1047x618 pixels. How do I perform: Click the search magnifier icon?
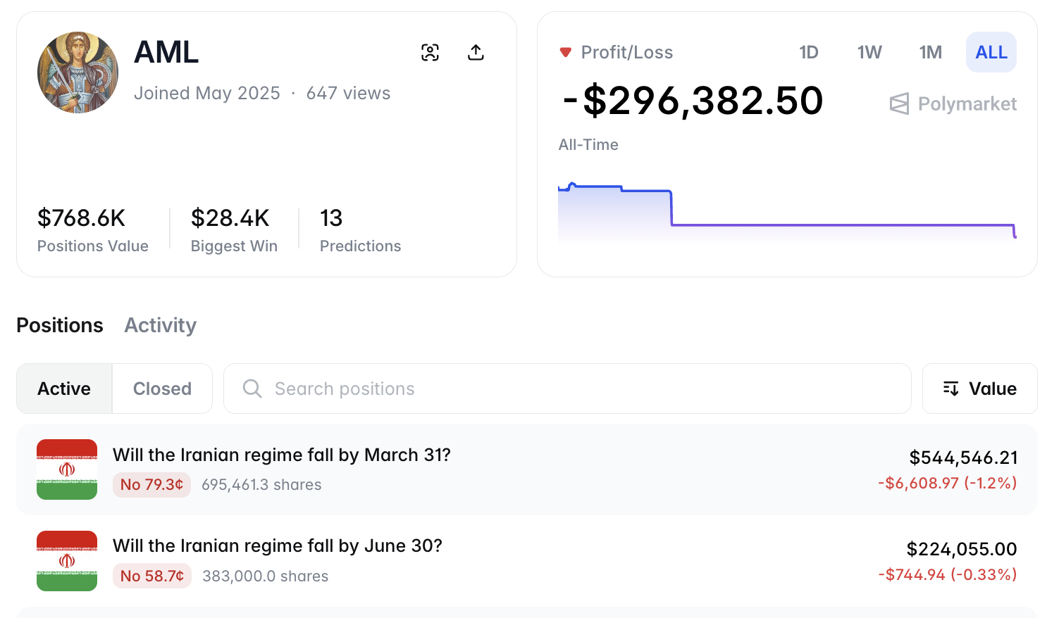click(x=252, y=389)
